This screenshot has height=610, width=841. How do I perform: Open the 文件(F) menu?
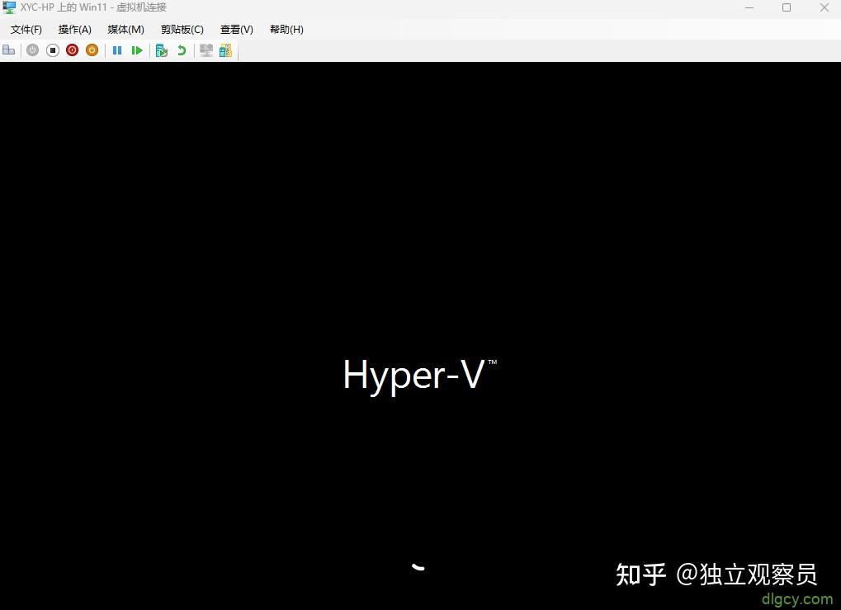pos(26,29)
